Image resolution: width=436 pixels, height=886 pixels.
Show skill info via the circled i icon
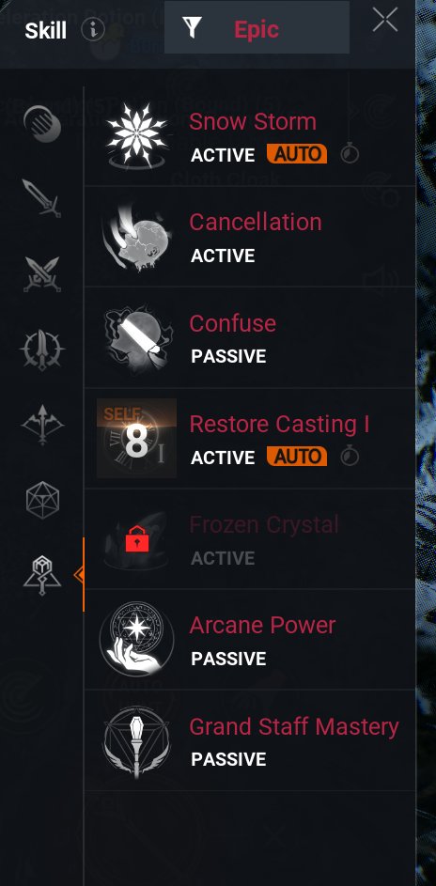pos(93,29)
